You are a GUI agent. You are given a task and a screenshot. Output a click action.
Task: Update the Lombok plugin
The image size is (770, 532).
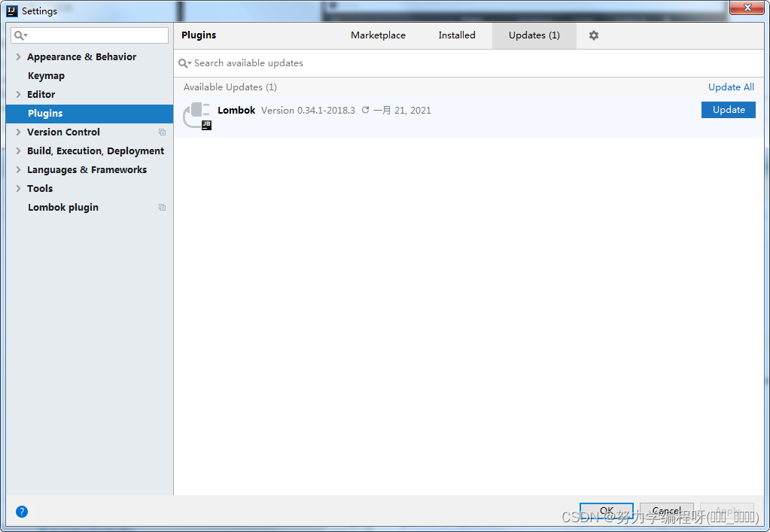[728, 109]
